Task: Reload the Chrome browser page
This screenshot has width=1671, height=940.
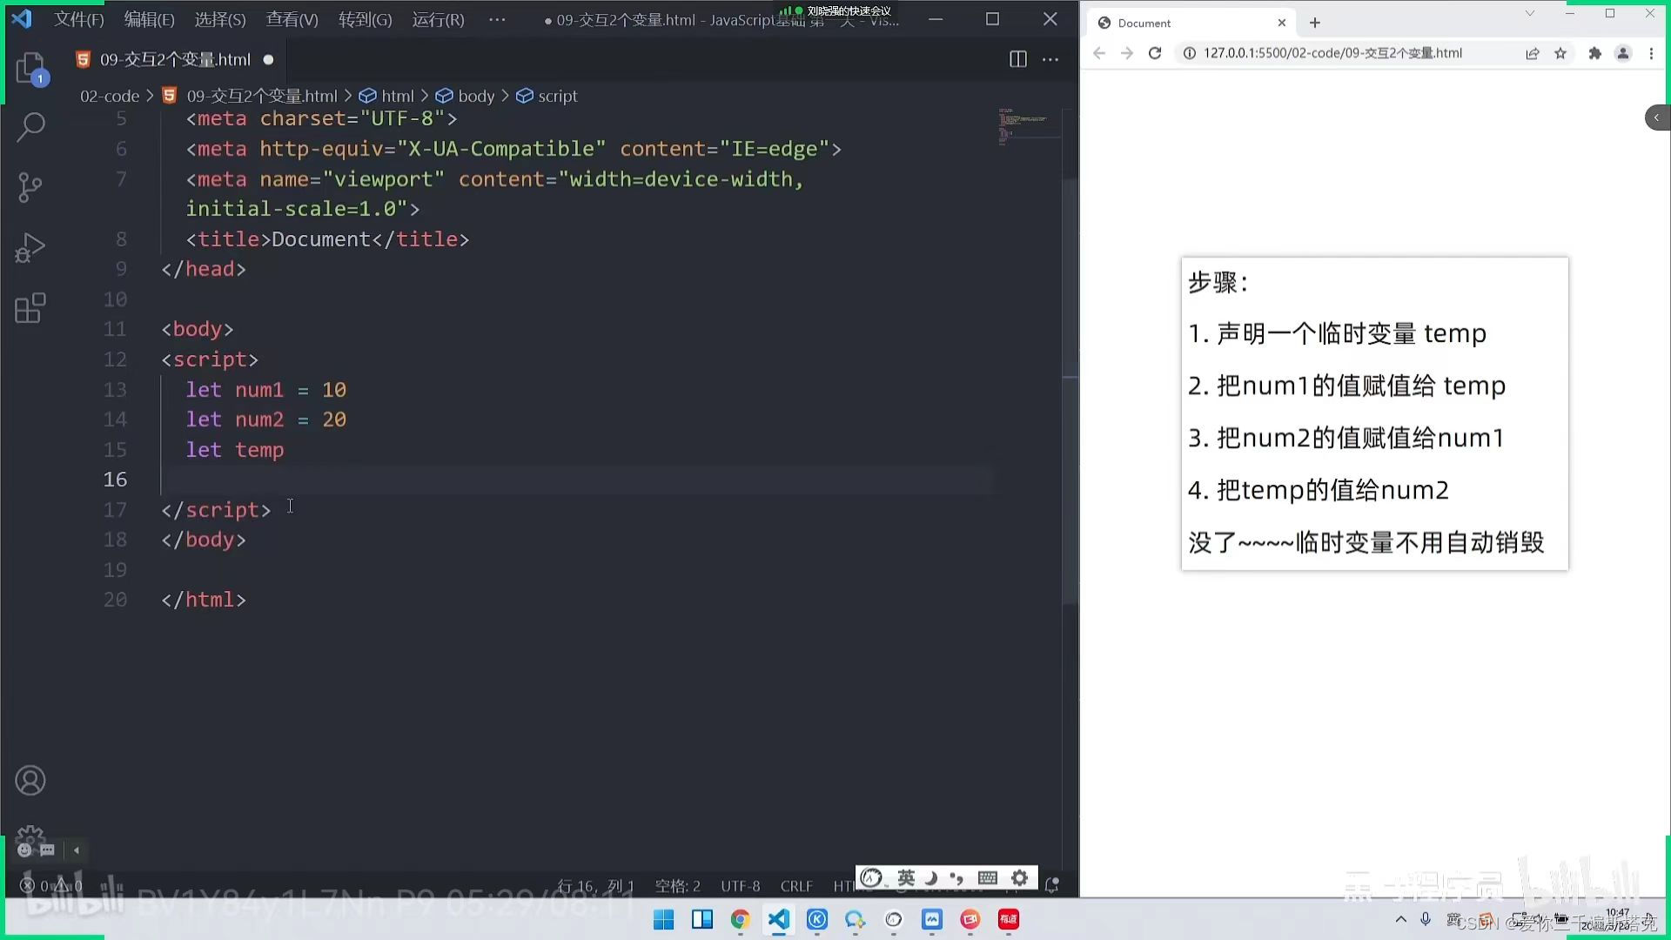Action: 1155,53
